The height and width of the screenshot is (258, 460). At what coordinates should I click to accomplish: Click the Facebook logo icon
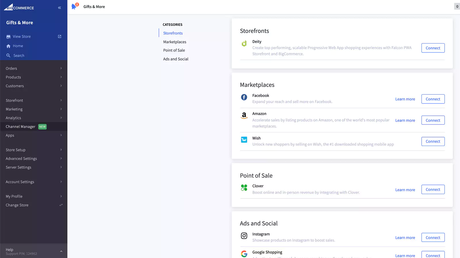click(244, 97)
